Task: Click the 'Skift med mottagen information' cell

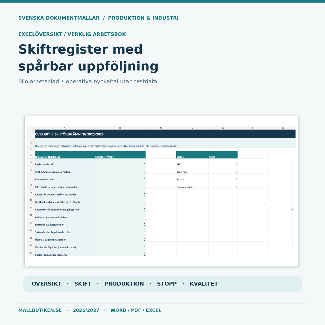Action: [x=65, y=170]
